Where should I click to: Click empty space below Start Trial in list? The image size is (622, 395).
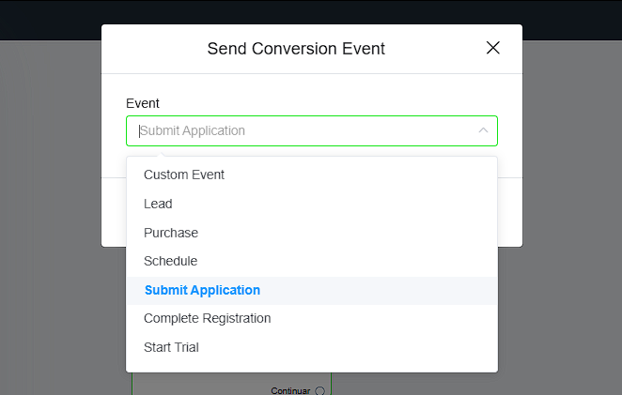pos(310,365)
